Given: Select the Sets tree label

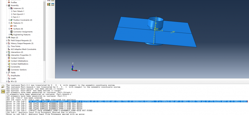Looking at the screenshot, I should (15, 26).
